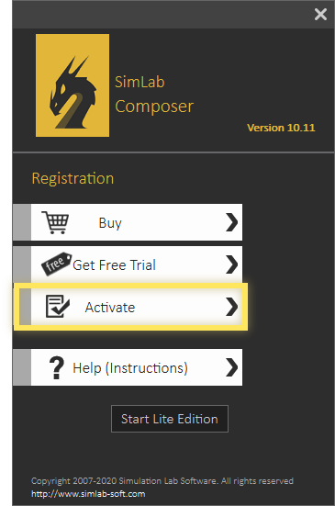This screenshot has height=506, width=335.
Task: Click the gray strip beside Help row
Action: click(x=22, y=367)
